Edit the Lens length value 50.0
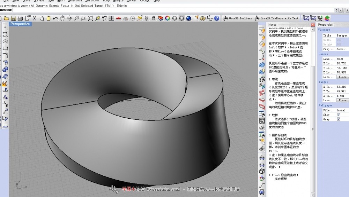 pyautogui.click(x=342, y=59)
